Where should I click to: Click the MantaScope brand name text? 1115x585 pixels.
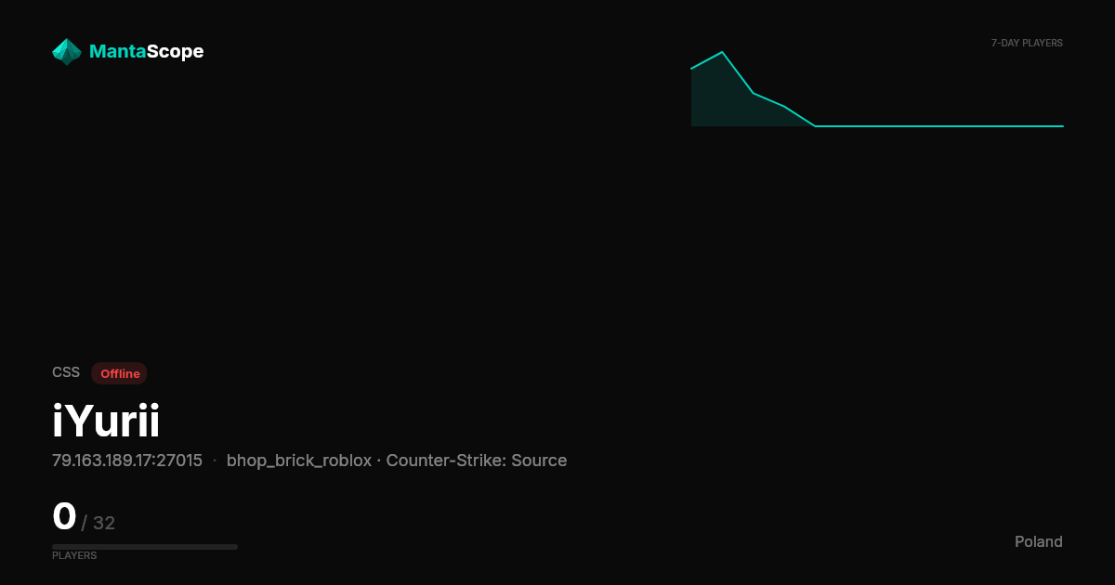coord(146,52)
